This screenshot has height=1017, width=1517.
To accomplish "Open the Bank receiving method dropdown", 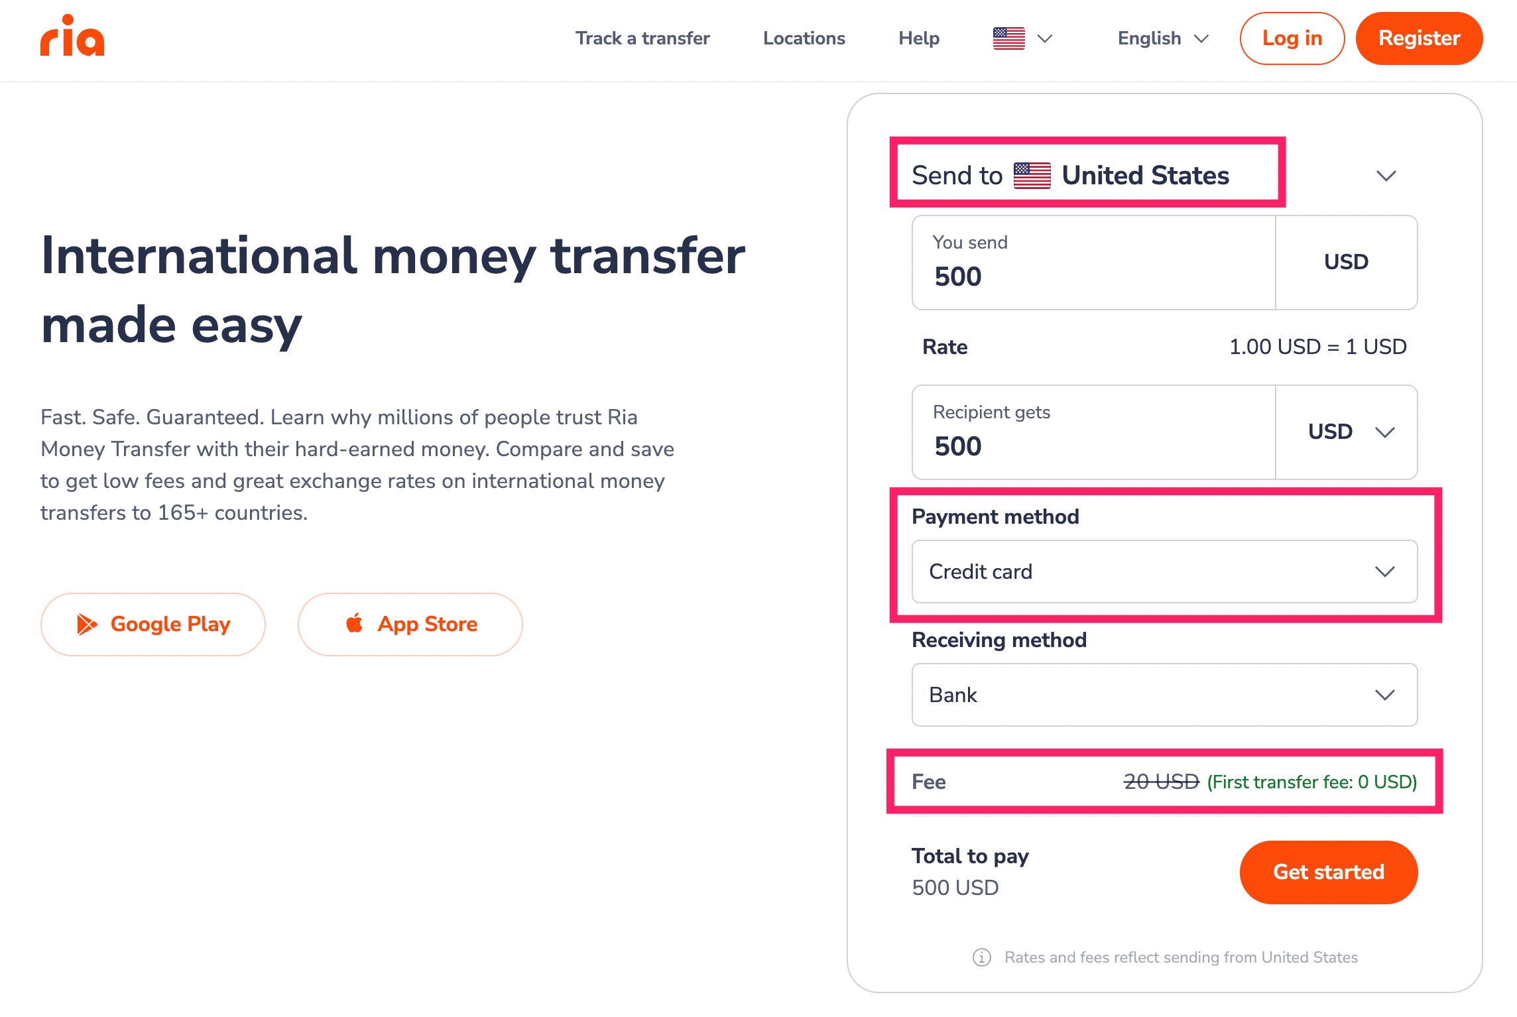I will tap(1164, 695).
